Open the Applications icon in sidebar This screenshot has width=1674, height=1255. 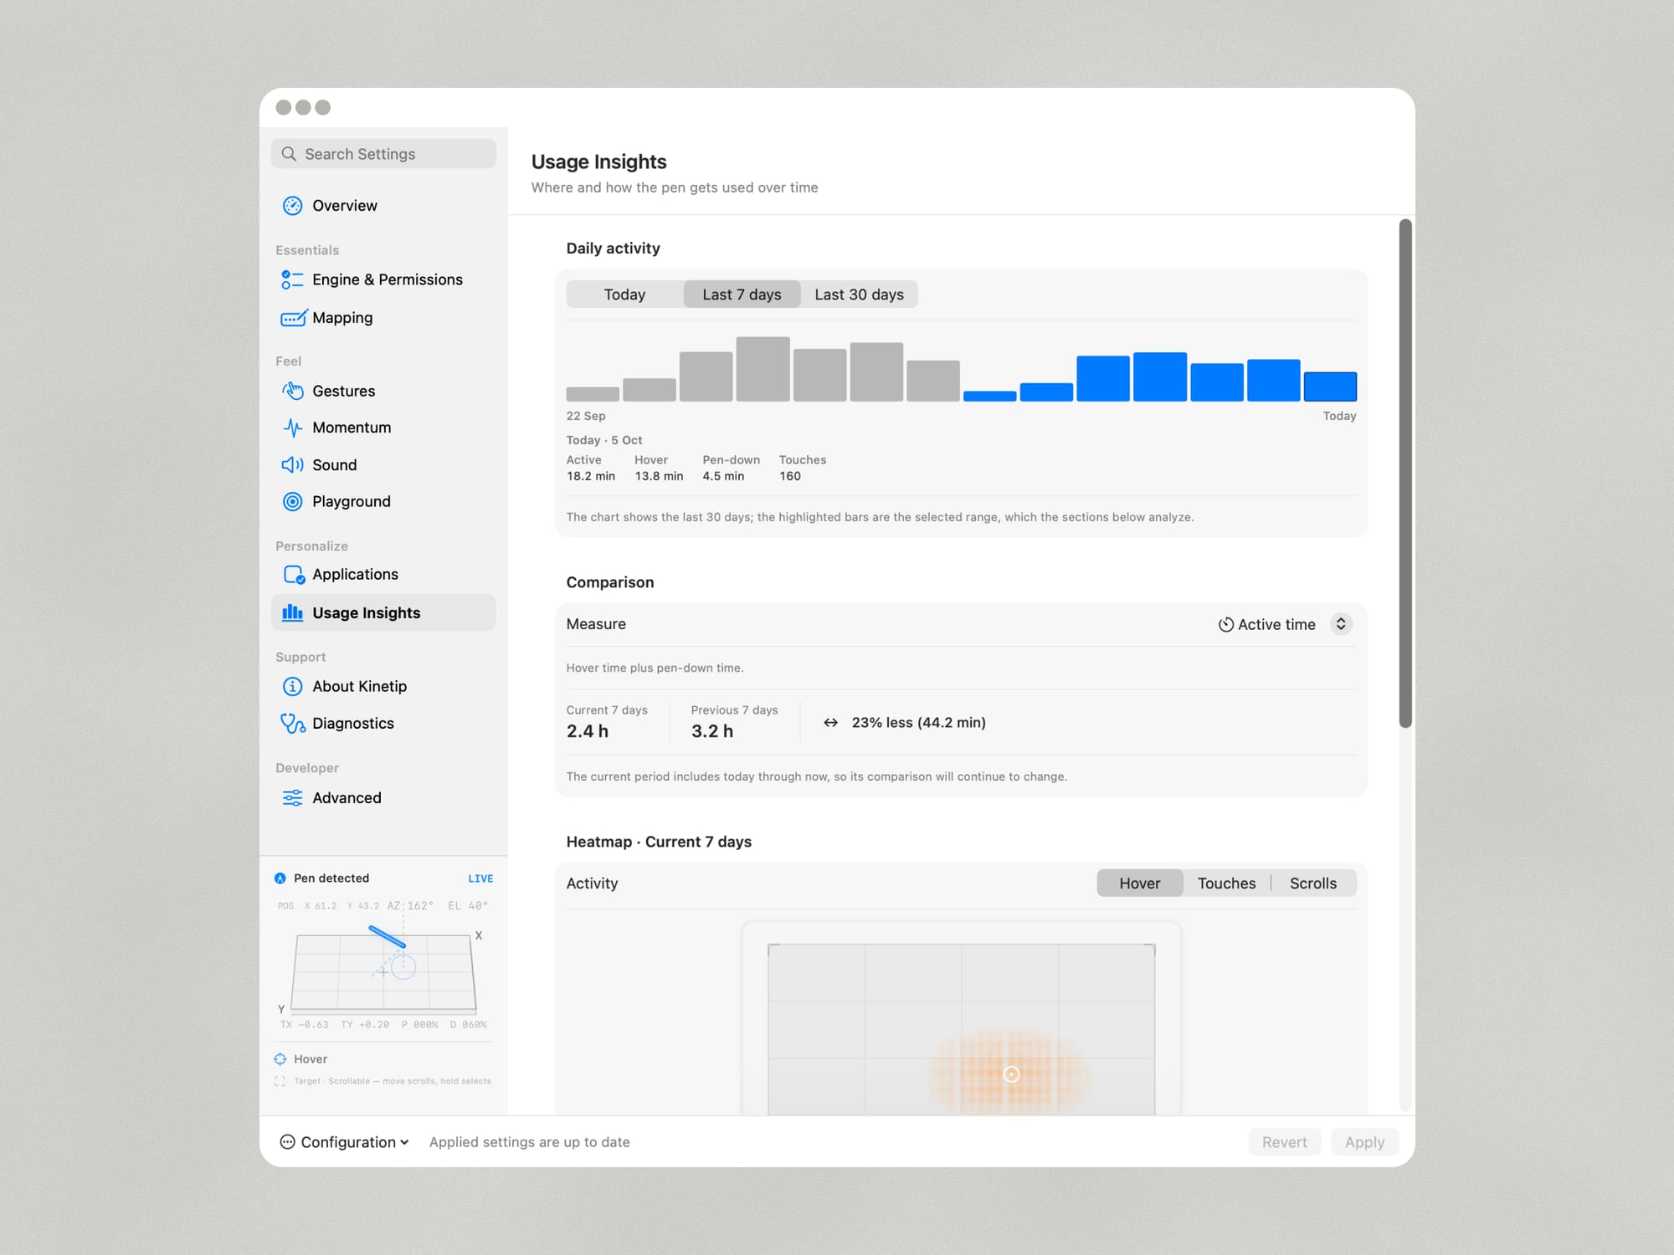[294, 575]
